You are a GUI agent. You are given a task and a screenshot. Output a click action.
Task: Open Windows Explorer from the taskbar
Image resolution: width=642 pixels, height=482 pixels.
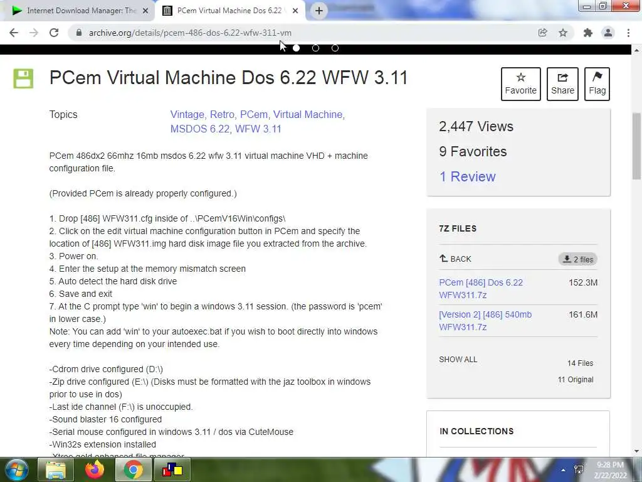[56, 469]
